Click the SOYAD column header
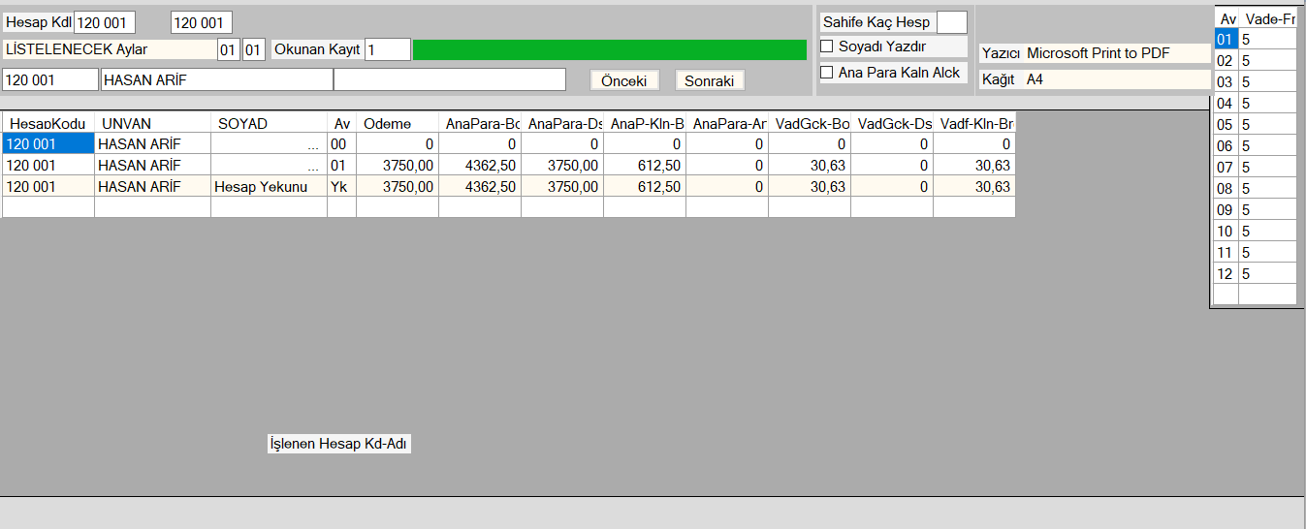 [x=269, y=123]
